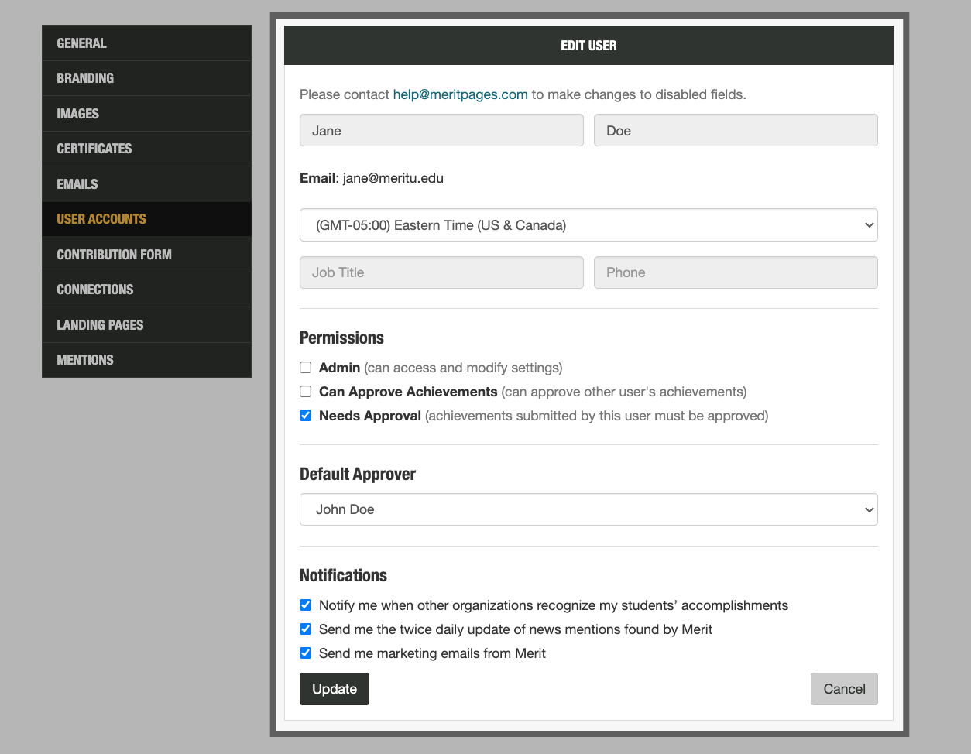Open the Default Approver dropdown
Image resolution: width=971 pixels, height=754 pixels.
pos(588,509)
